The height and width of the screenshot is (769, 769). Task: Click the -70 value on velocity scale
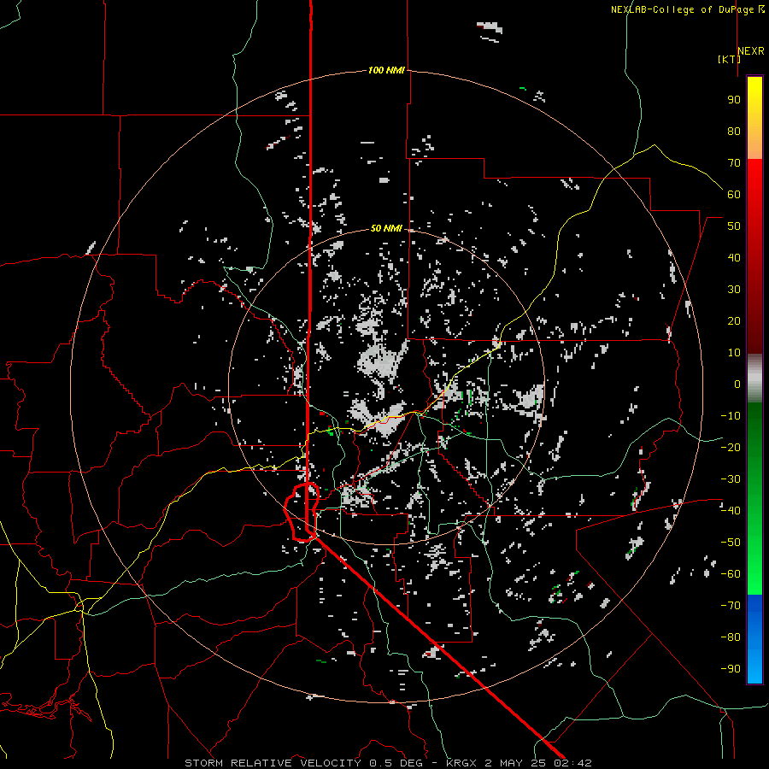731,606
